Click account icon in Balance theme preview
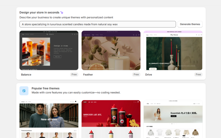 pos(75,34)
